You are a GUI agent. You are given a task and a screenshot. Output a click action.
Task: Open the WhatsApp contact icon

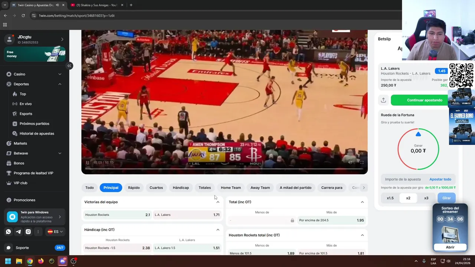coord(9,231)
